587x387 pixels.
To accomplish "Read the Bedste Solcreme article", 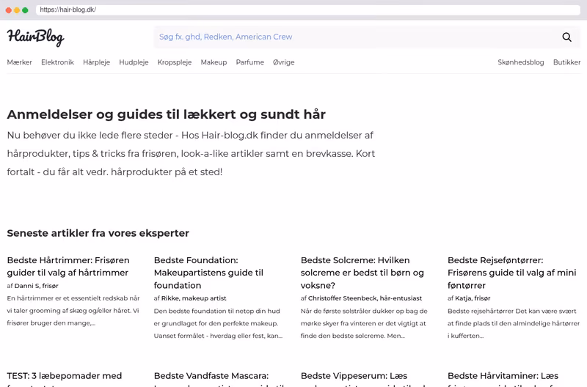I will click(x=362, y=273).
